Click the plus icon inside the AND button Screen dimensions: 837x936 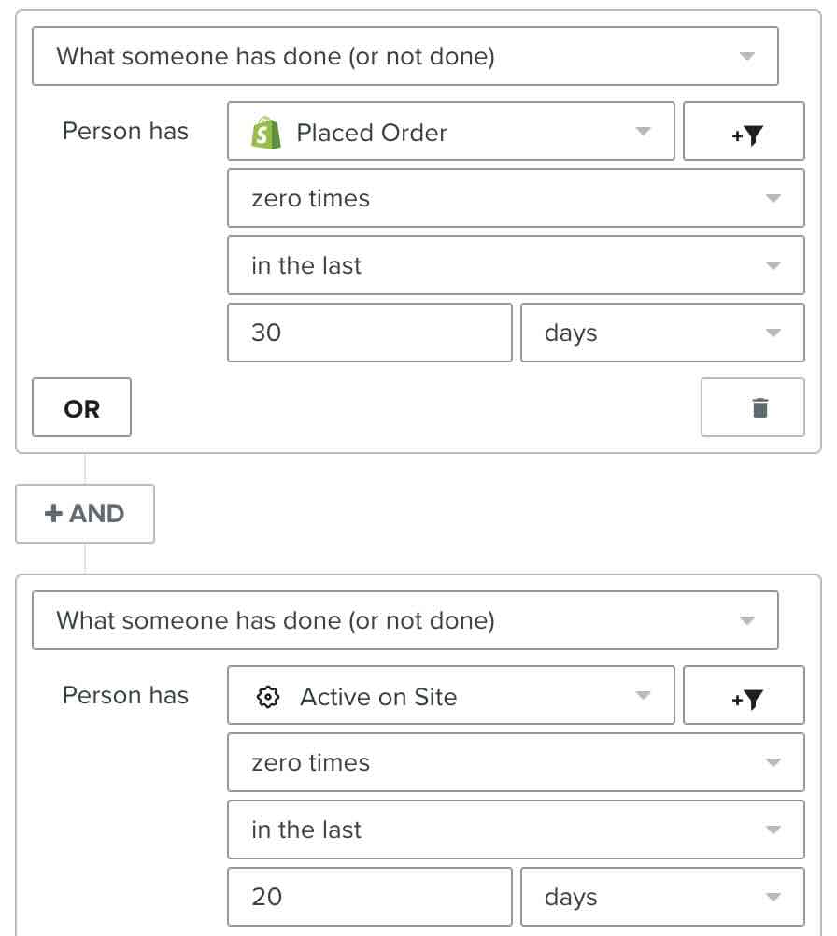[x=53, y=513]
